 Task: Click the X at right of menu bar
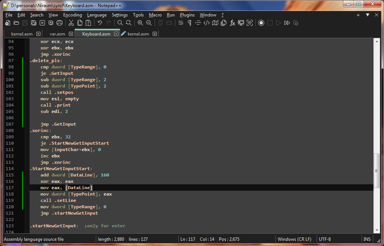[377, 15]
